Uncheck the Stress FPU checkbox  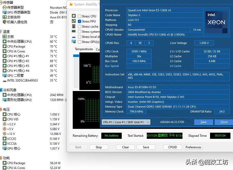80,21
